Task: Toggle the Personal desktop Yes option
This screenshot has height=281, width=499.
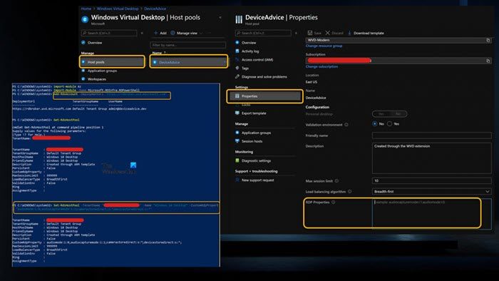Action: pyautogui.click(x=381, y=114)
